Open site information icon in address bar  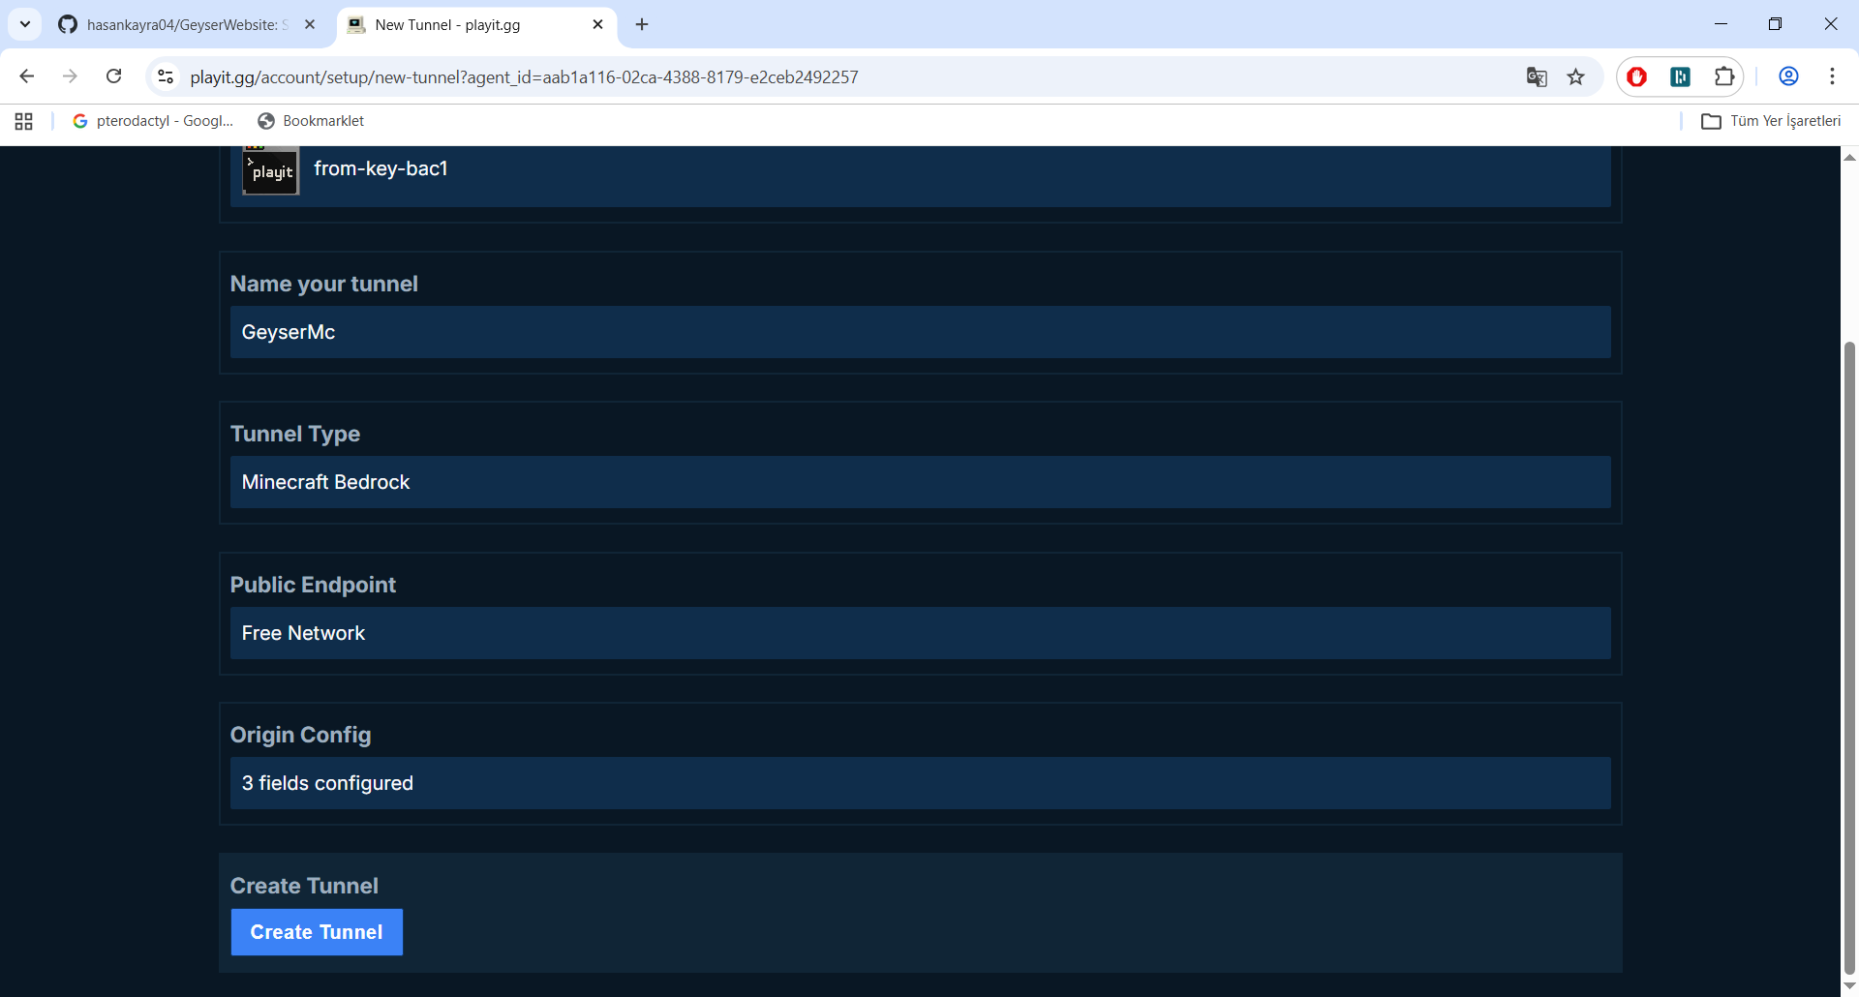pyautogui.click(x=166, y=76)
